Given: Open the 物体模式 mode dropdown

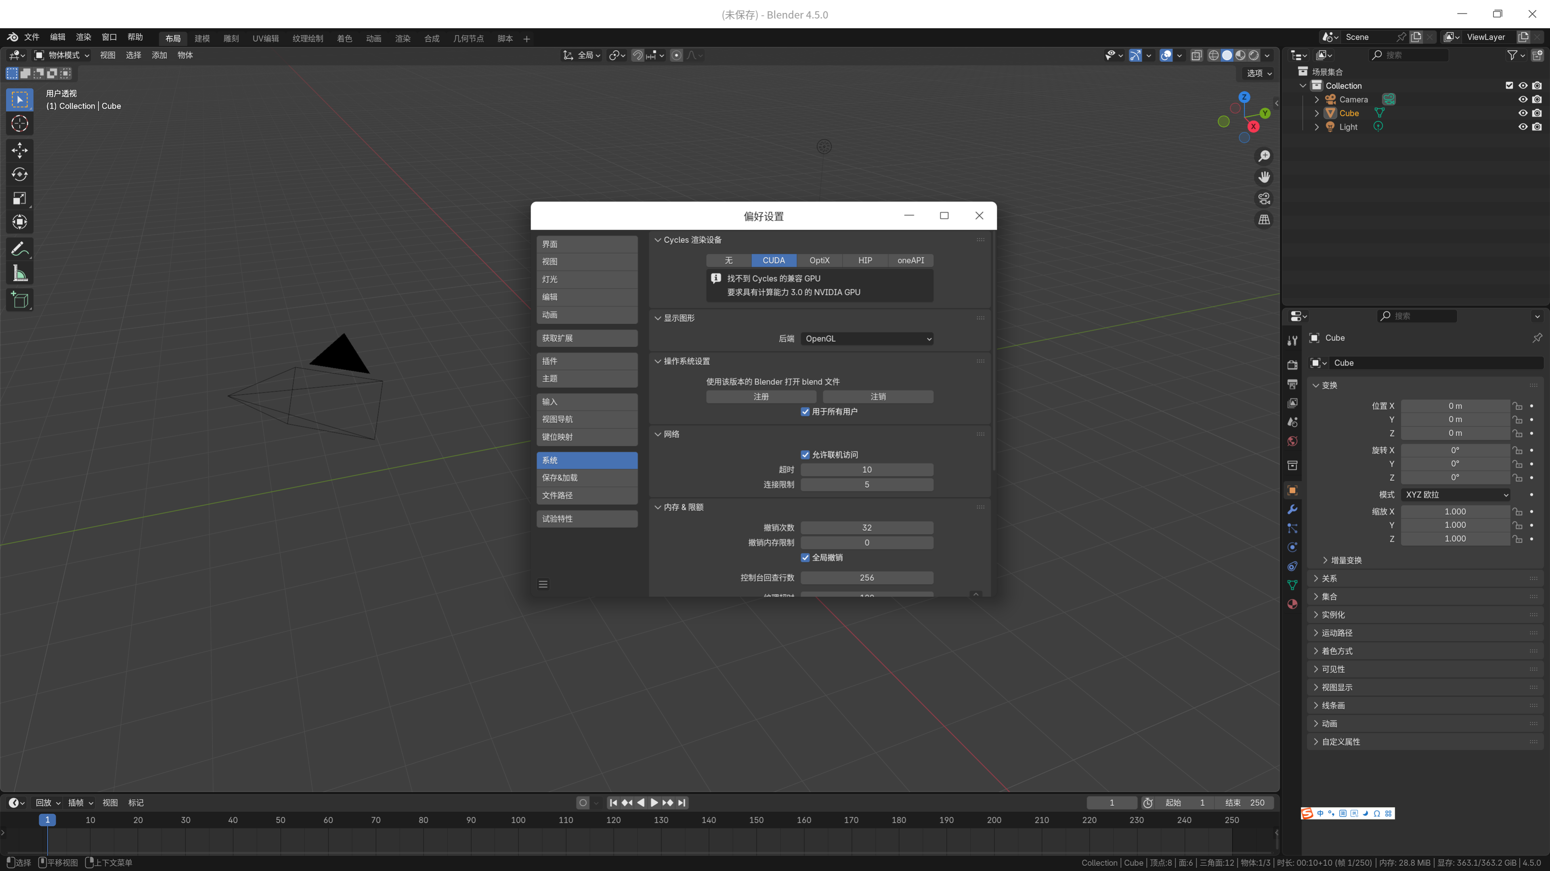Looking at the screenshot, I should pyautogui.click(x=62, y=55).
